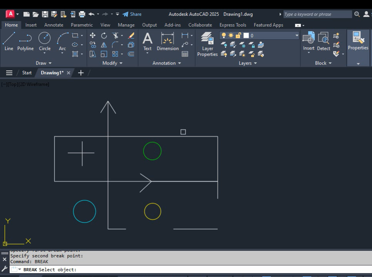Choose the Circle tool in Draw panel
372x277 pixels.
pos(45,42)
